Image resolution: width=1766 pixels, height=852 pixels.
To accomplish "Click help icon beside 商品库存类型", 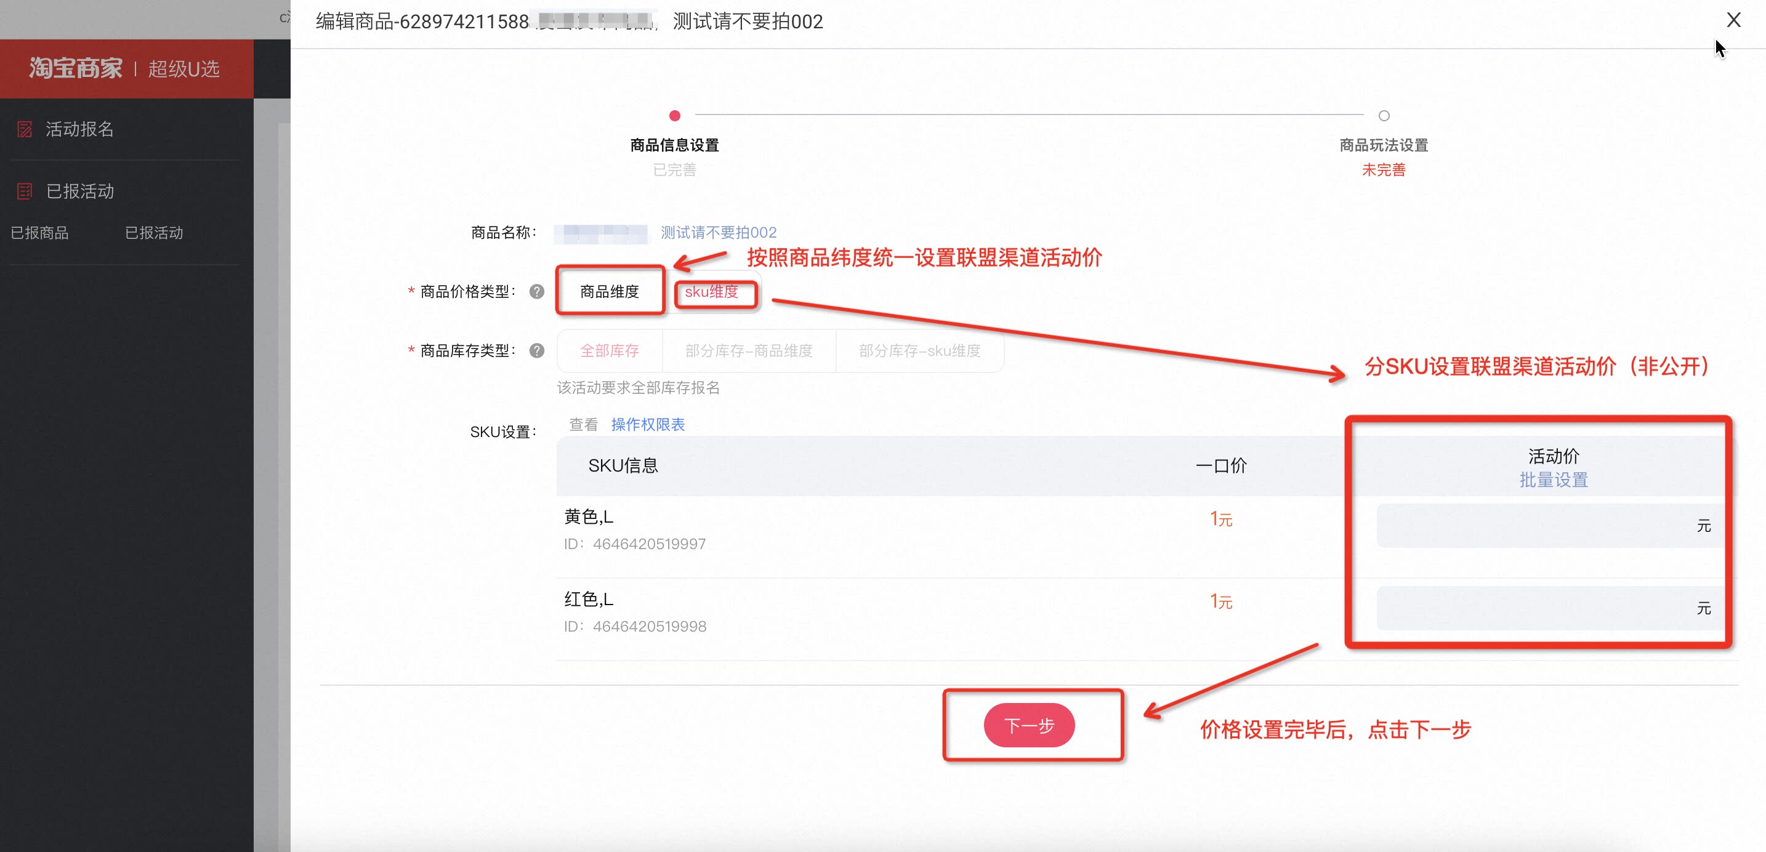I will 537,350.
